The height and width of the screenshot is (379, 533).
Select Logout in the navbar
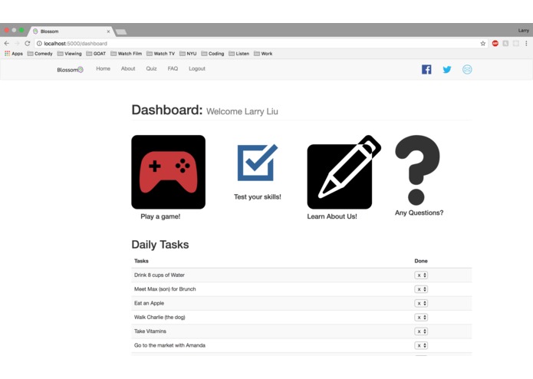[x=197, y=68]
